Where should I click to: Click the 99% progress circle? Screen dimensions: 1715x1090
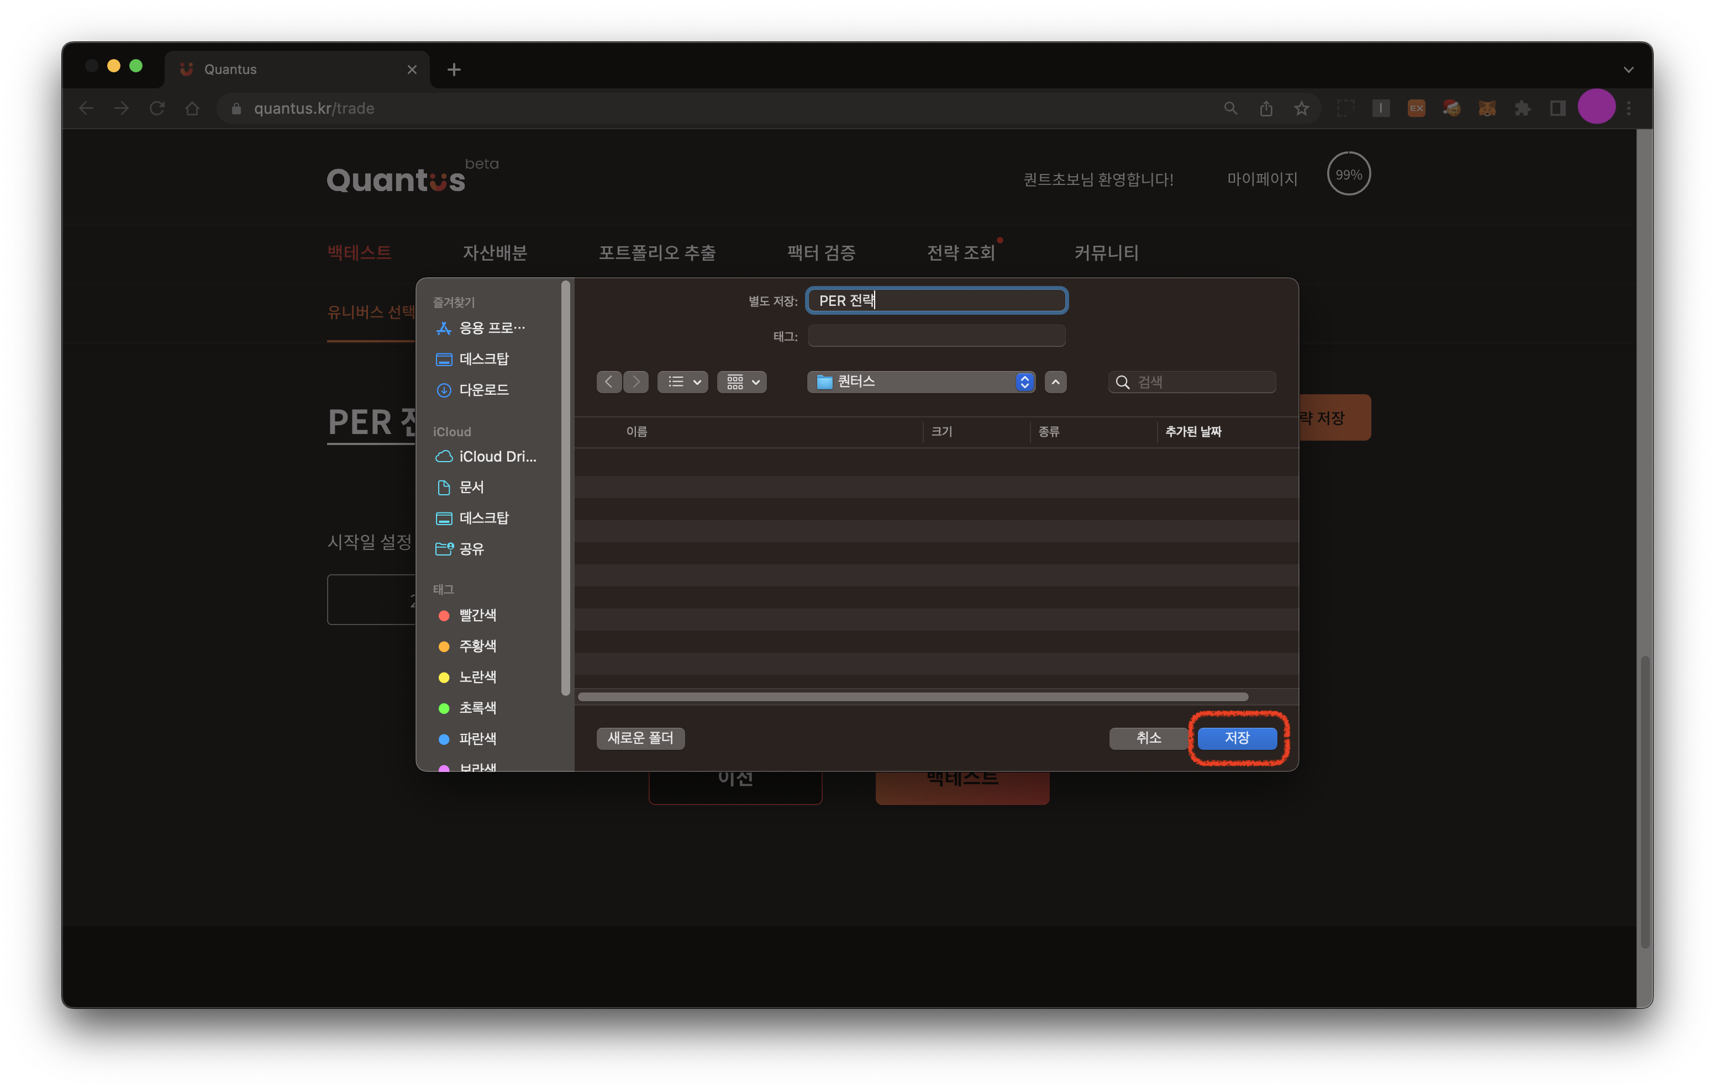click(1348, 174)
